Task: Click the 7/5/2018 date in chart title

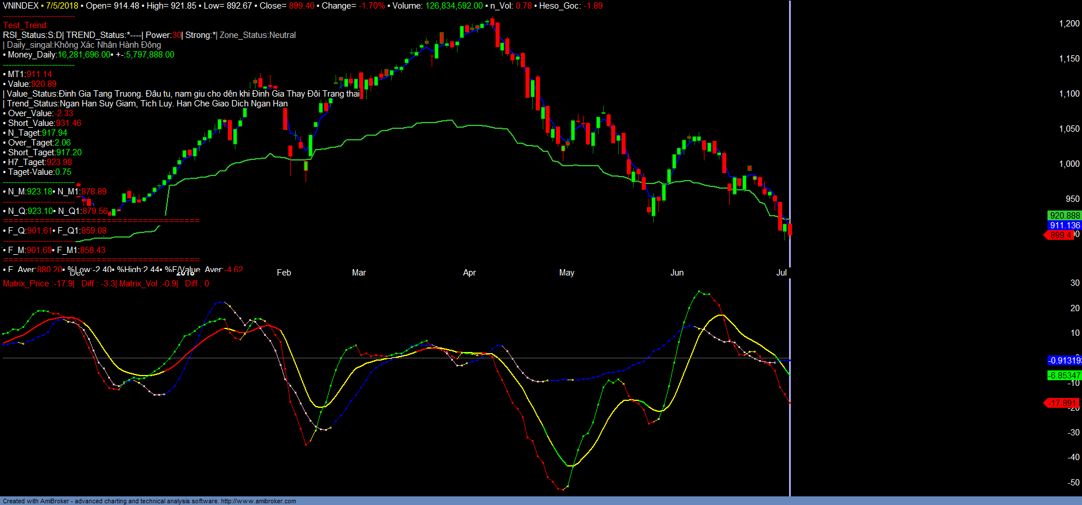Action: point(62,6)
